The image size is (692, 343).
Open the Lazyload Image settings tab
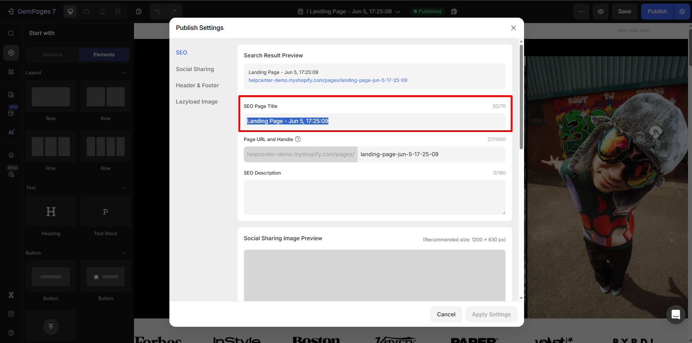[196, 102]
